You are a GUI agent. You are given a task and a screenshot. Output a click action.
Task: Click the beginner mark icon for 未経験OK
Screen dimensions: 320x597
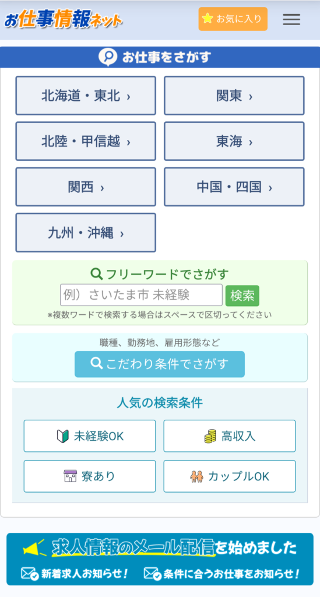pyautogui.click(x=62, y=436)
